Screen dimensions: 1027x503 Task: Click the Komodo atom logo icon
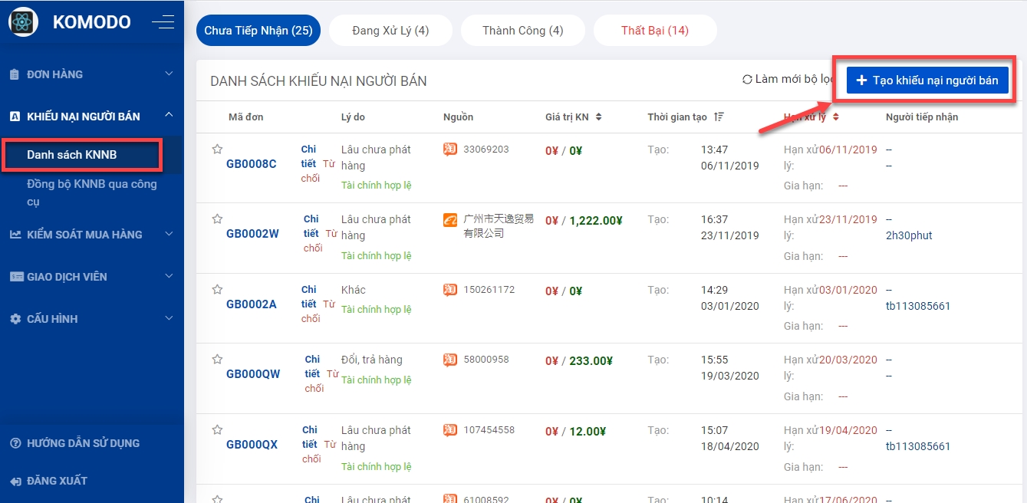(23, 22)
